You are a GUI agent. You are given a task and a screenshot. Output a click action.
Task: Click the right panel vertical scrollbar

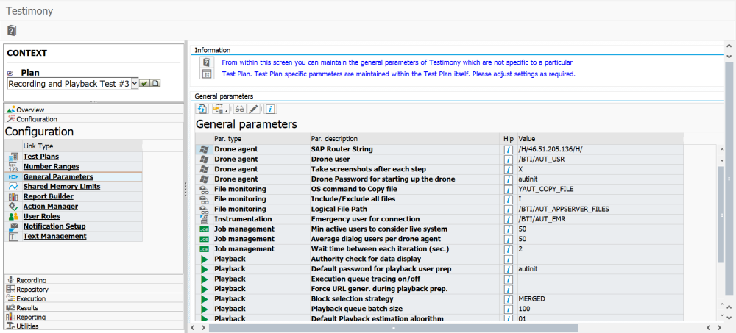pyautogui.click(x=729, y=178)
